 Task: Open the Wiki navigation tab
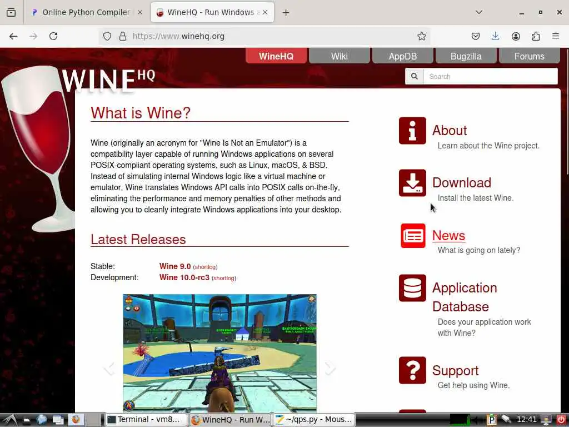pos(340,56)
